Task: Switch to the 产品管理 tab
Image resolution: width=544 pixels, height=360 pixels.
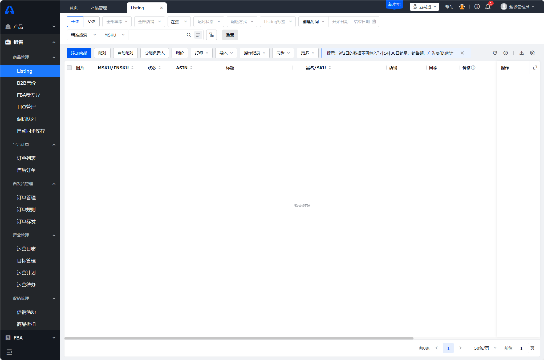Action: click(x=99, y=8)
